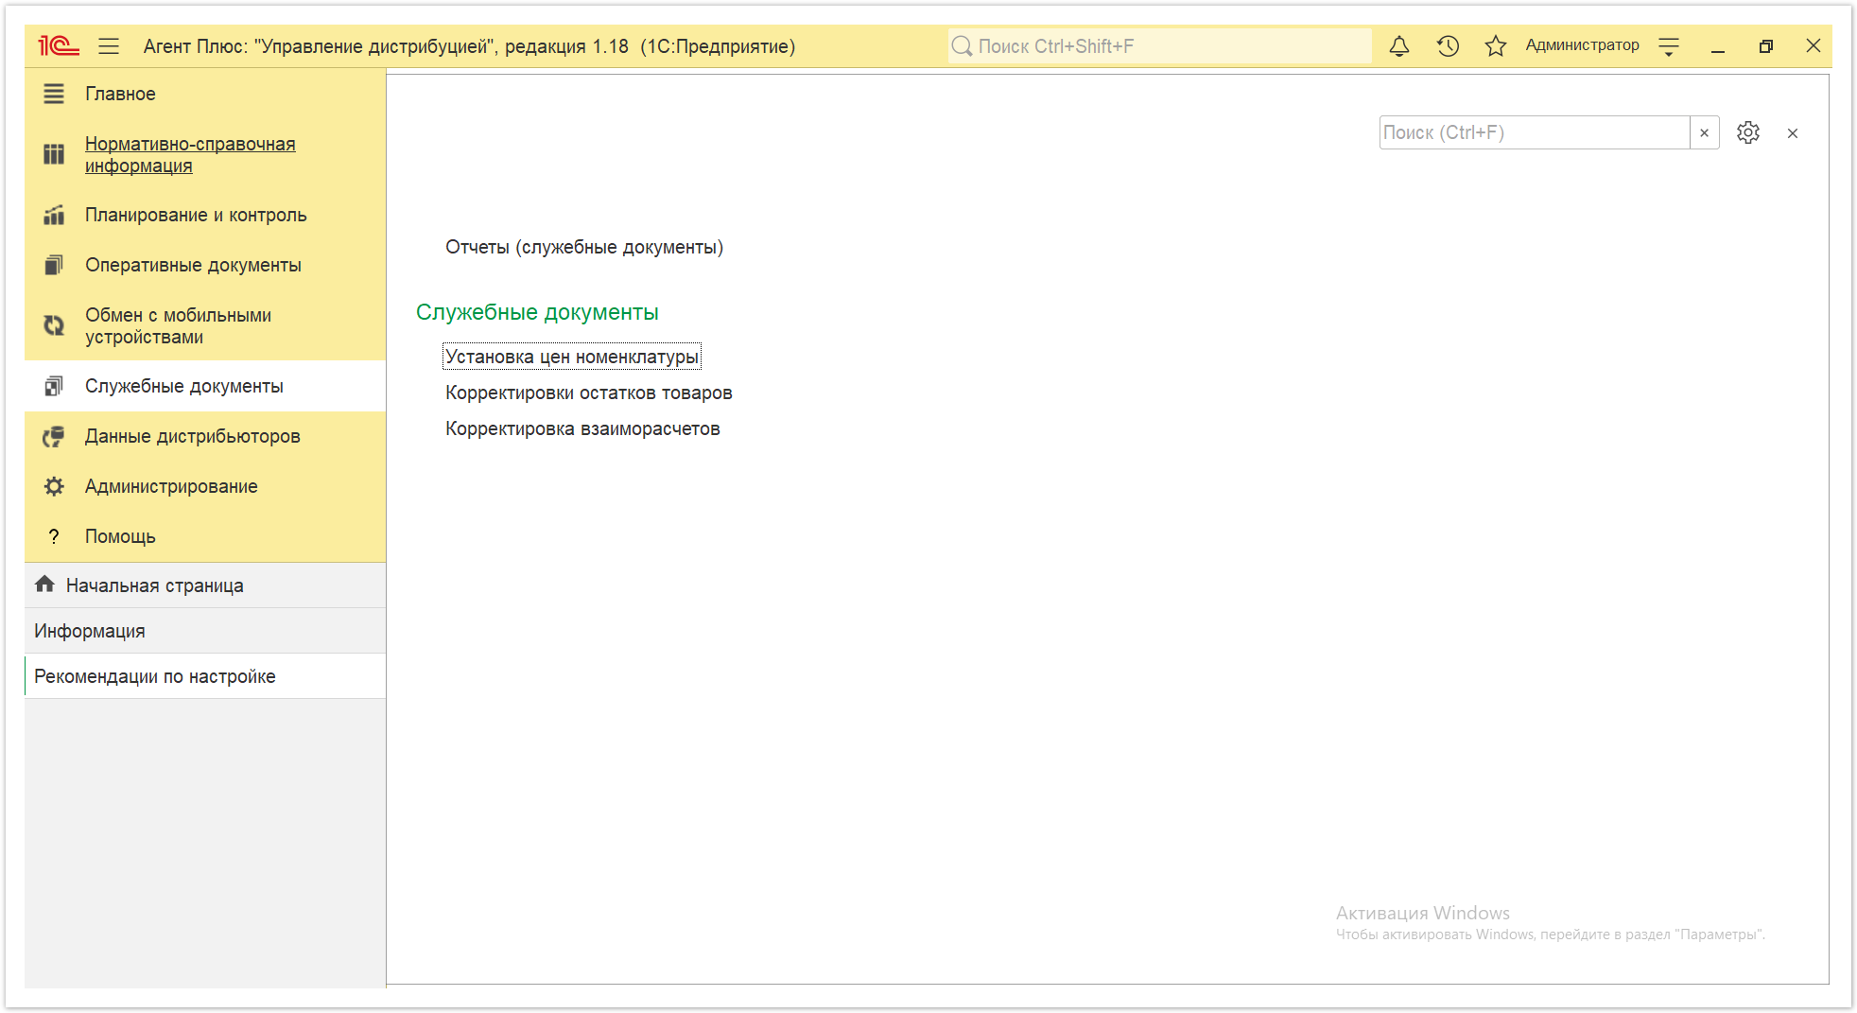Open Нормативно-справочная информация section
The width and height of the screenshot is (1857, 1013).
(x=190, y=154)
